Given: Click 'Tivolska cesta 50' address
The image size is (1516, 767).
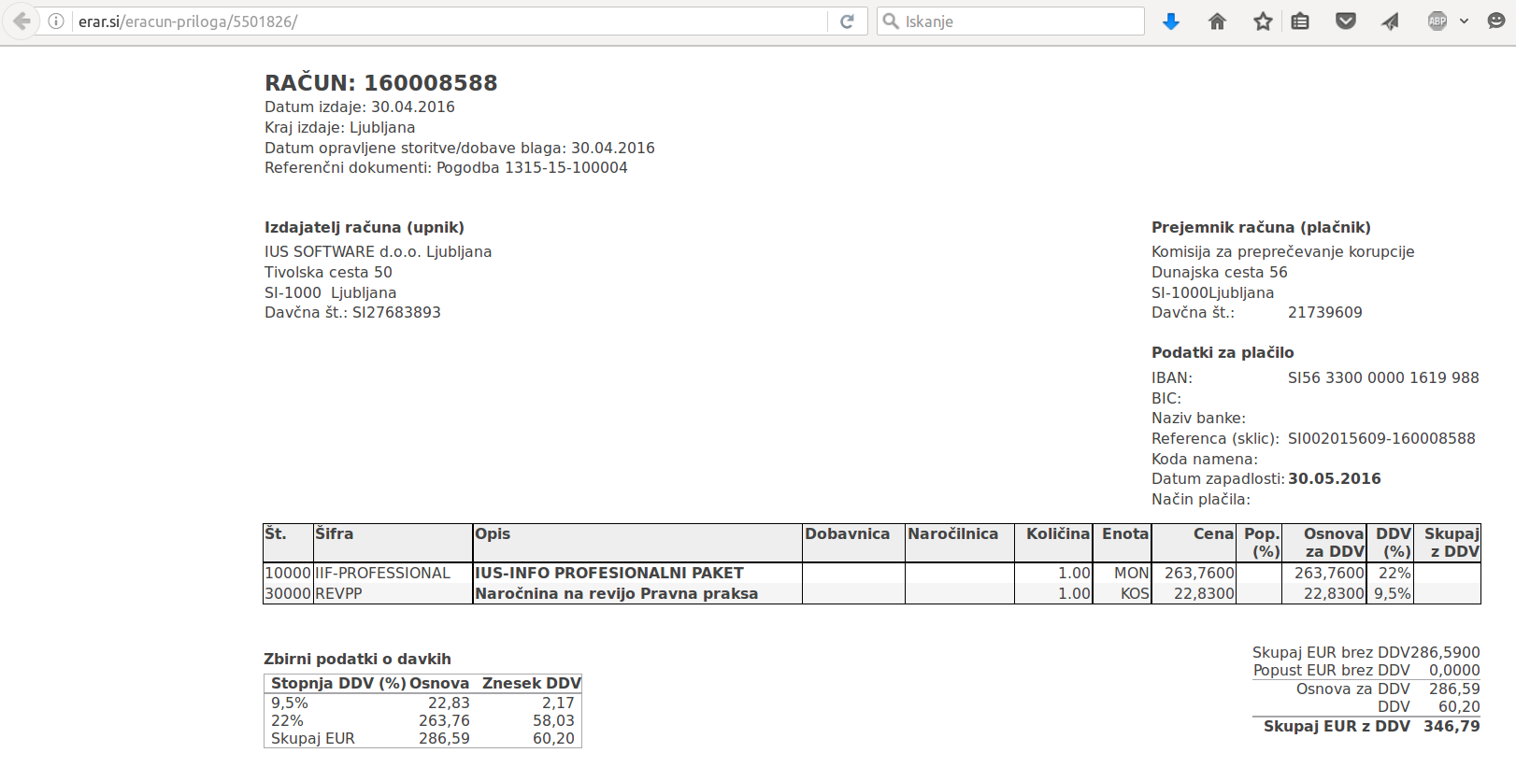Looking at the screenshot, I should click(x=328, y=272).
